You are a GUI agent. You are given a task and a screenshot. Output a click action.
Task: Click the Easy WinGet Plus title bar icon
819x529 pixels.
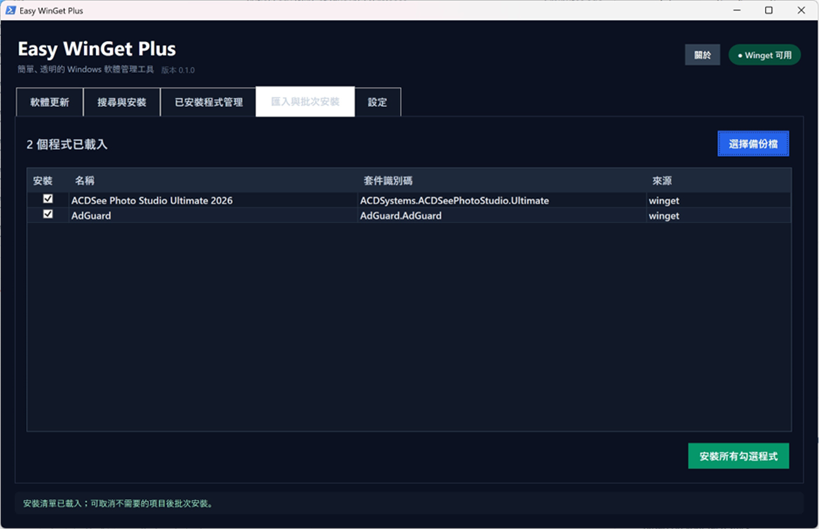click(x=10, y=10)
